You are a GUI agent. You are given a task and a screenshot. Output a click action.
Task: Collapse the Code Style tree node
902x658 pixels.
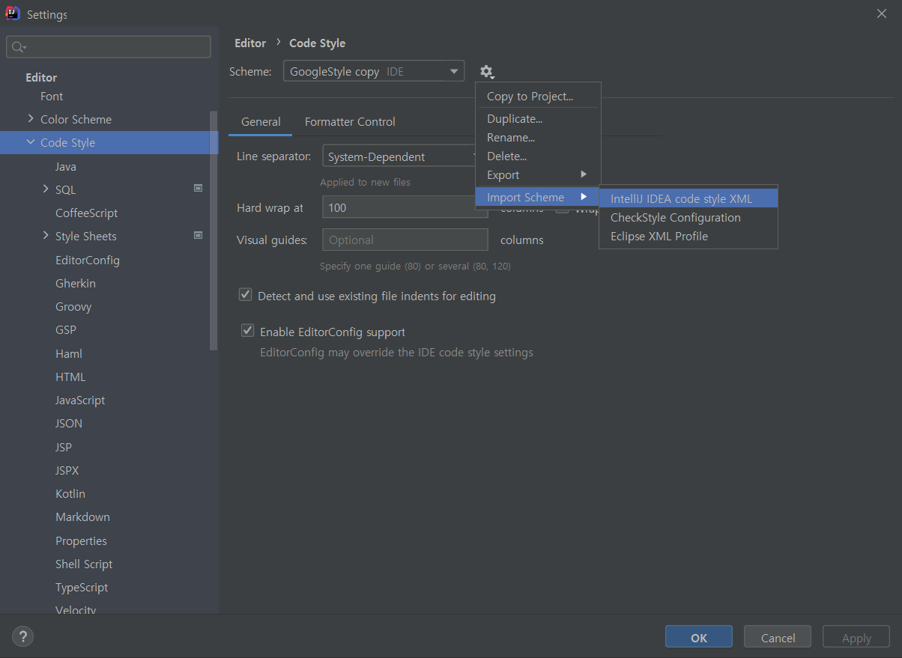[31, 142]
